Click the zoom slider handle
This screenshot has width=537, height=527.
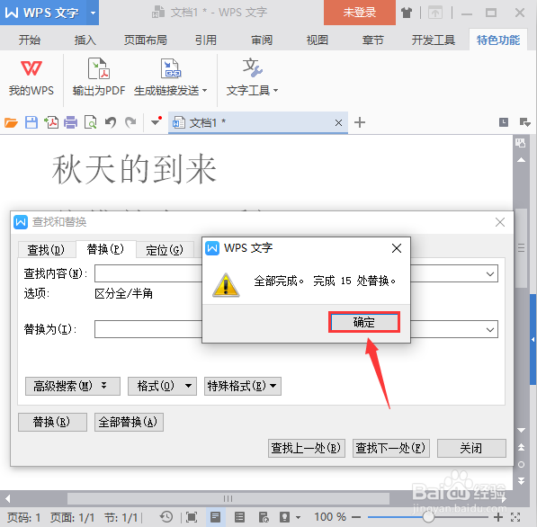tap(428, 517)
